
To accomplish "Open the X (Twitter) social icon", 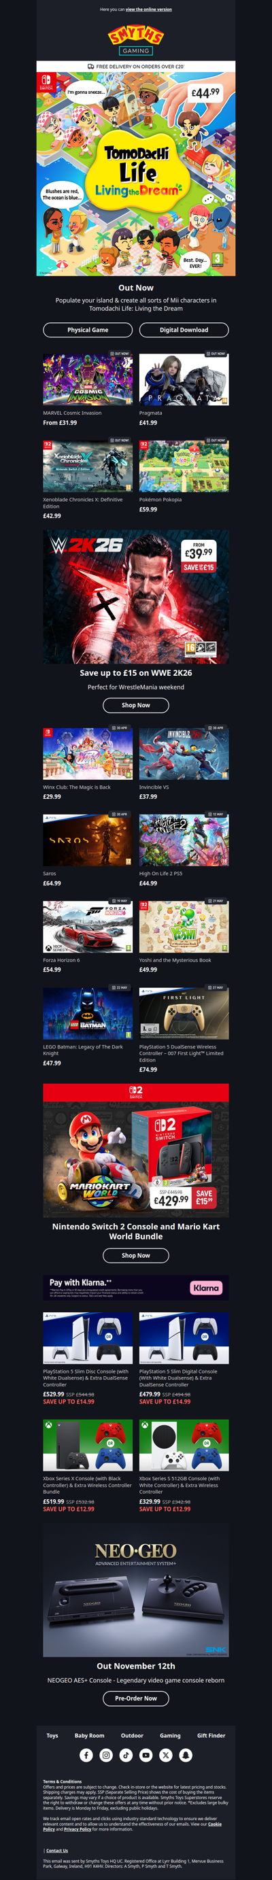I will [x=165, y=1755].
